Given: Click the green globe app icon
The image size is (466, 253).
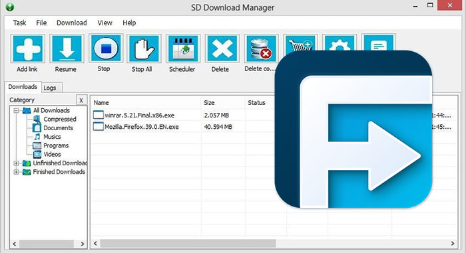Looking at the screenshot, I should (10, 7).
